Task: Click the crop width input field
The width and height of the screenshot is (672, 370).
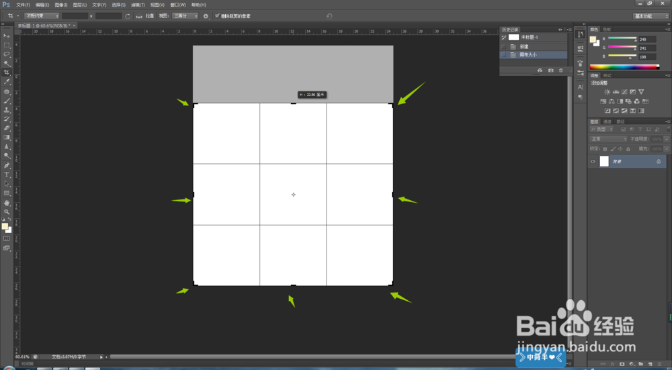Action: pos(75,16)
